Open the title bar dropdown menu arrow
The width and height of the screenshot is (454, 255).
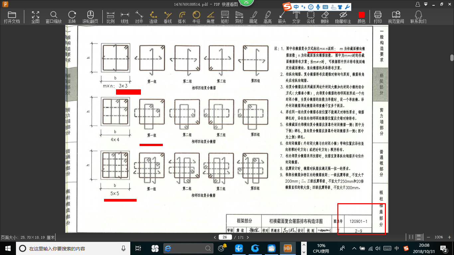[425, 4]
